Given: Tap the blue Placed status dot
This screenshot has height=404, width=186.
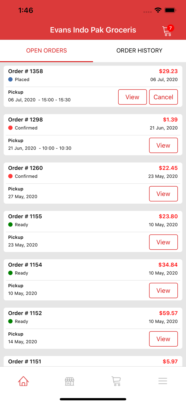Looking at the screenshot, I should [10, 79].
